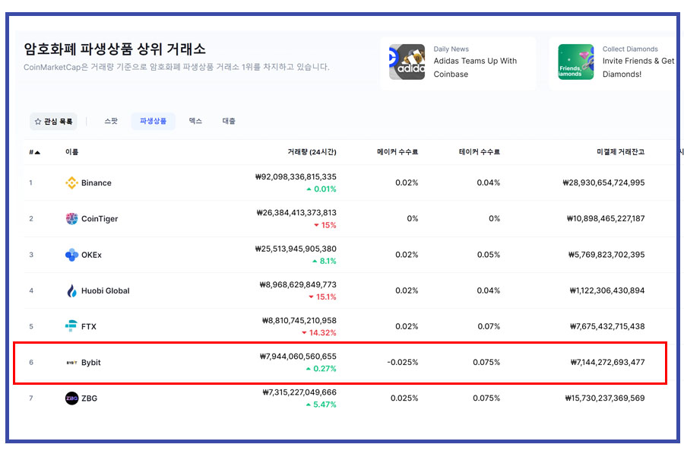
Task: Click Binance volume ₩92,098,336,815,335
Action: coord(296,176)
